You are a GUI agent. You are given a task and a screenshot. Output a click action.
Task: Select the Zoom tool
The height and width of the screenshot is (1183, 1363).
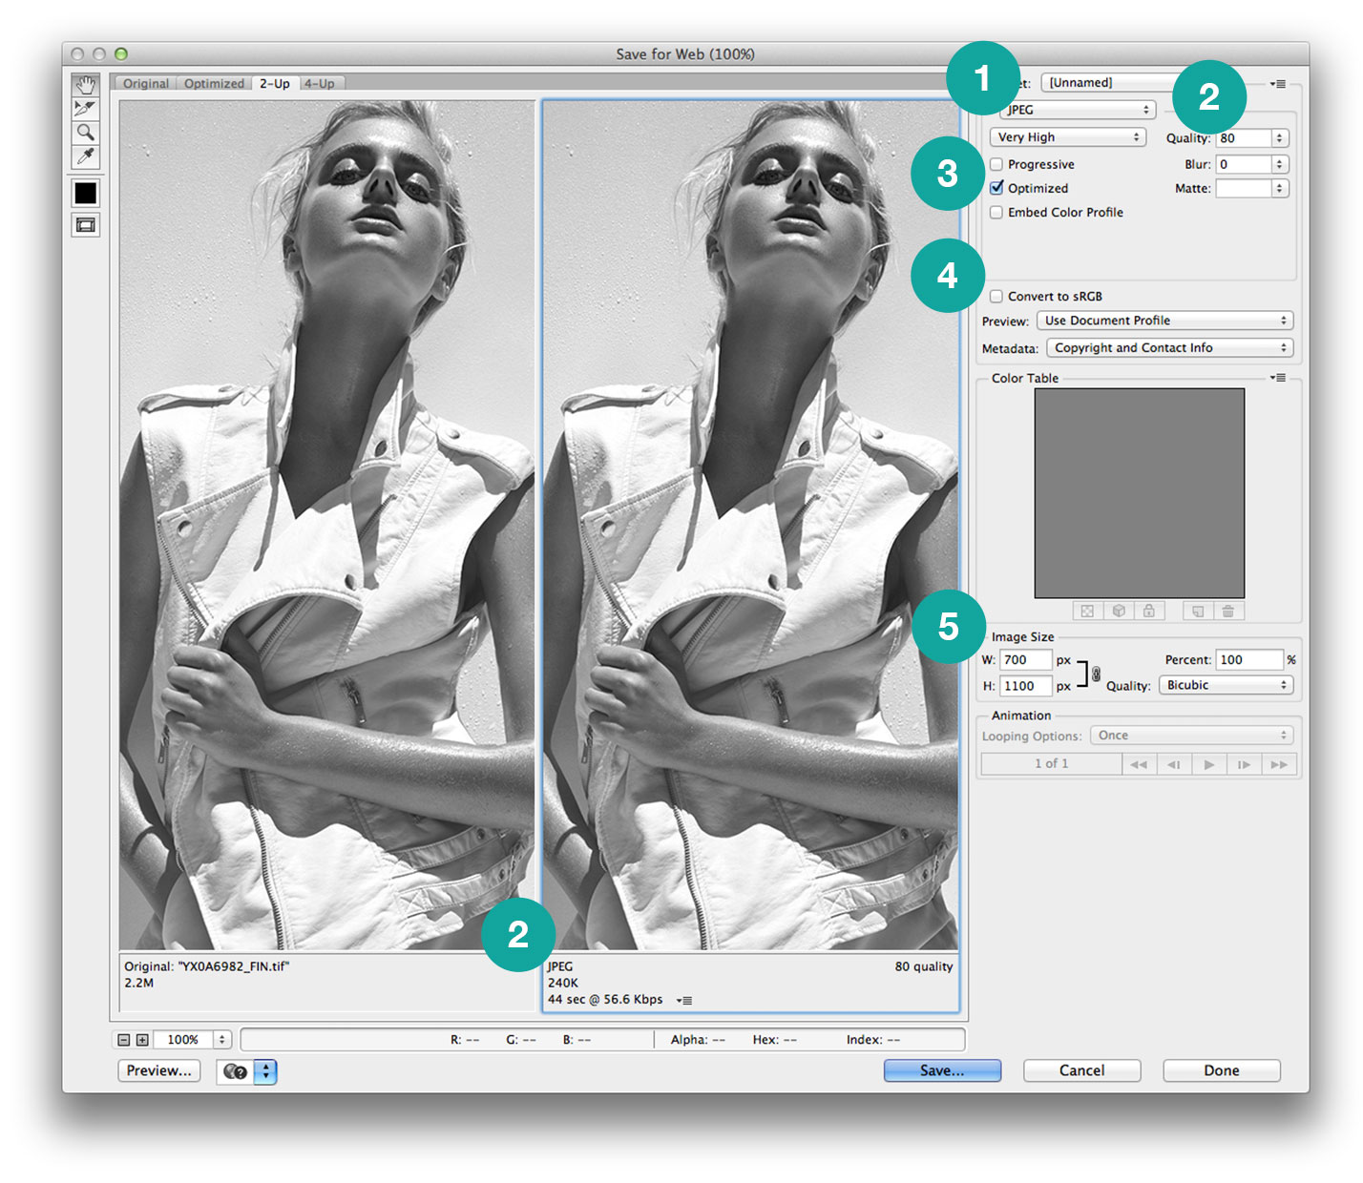click(x=85, y=133)
